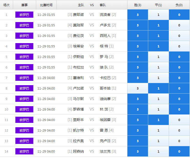
Task: Click the 负(0) column header
Action: click(179, 5)
